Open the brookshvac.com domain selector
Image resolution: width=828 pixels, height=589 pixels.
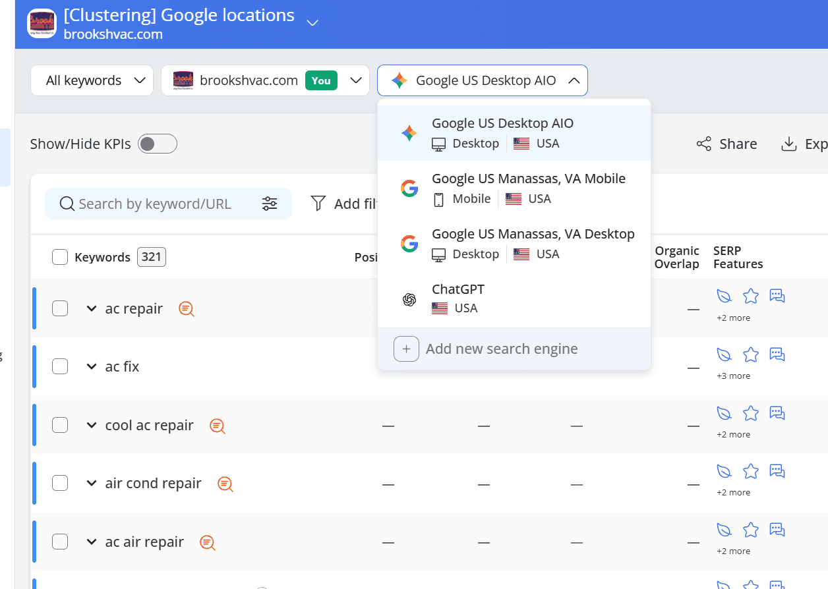coord(265,80)
